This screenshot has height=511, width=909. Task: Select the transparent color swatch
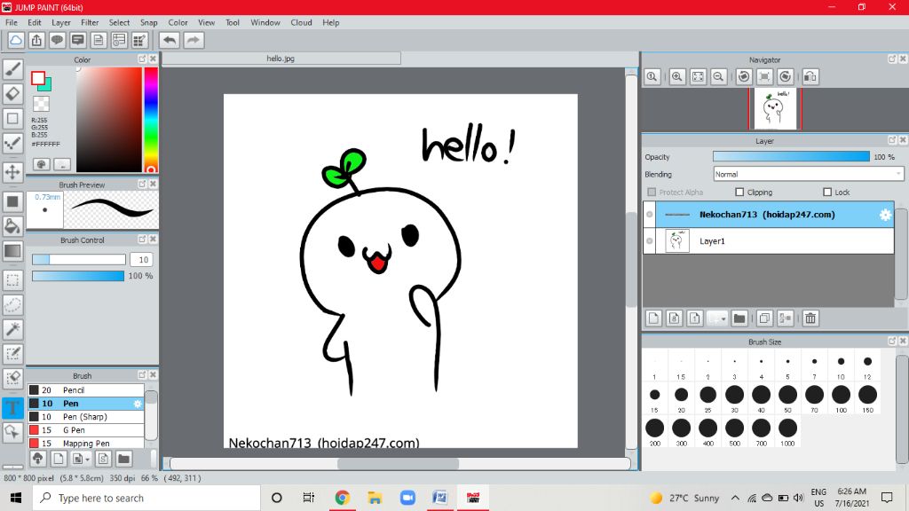[x=41, y=104]
